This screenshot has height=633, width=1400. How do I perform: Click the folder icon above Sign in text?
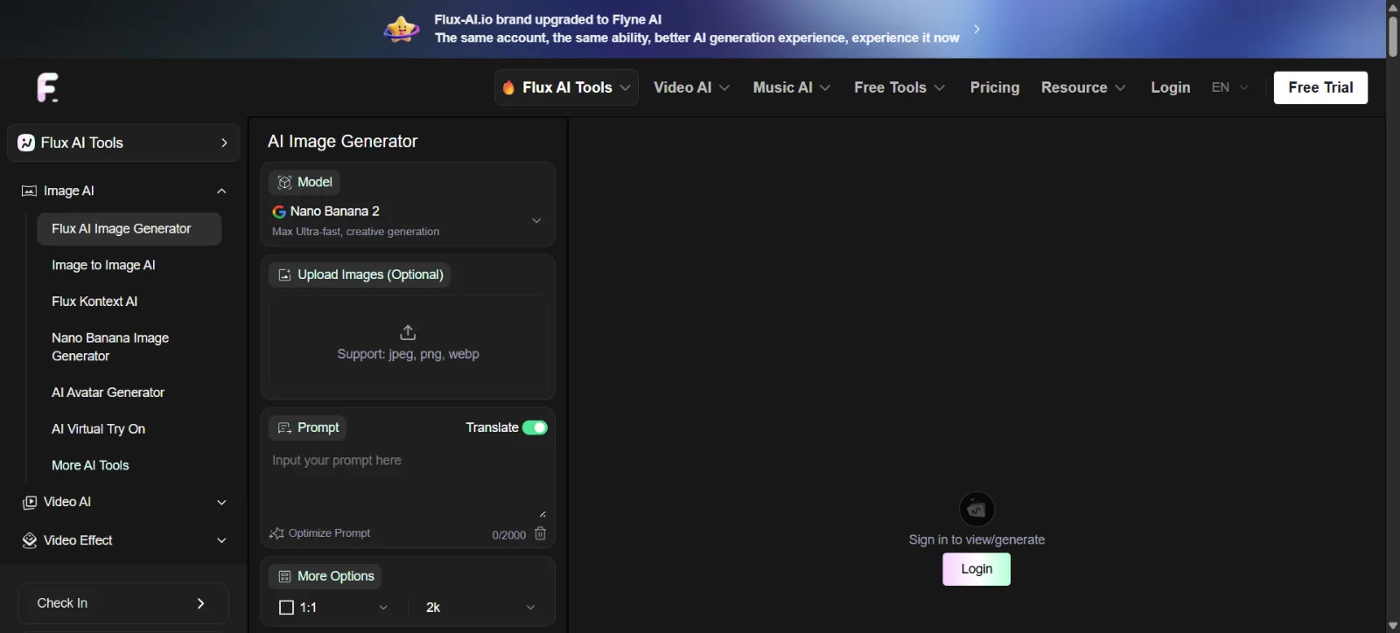[976, 509]
